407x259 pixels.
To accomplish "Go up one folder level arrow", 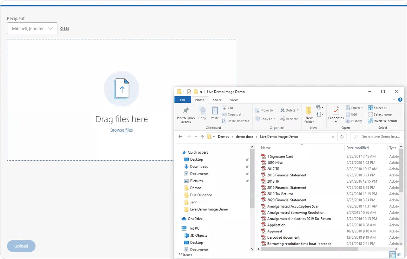I will click(202, 137).
